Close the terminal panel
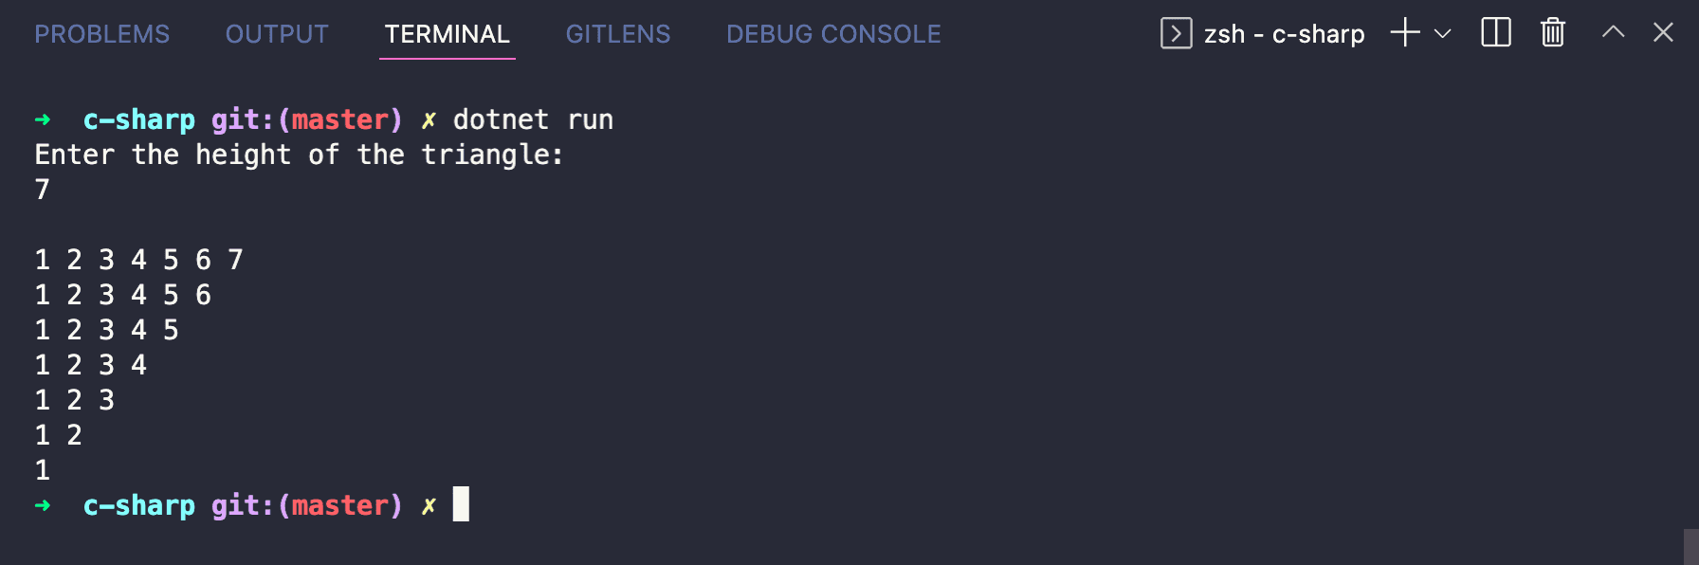This screenshot has height=565, width=1699. (x=1663, y=33)
